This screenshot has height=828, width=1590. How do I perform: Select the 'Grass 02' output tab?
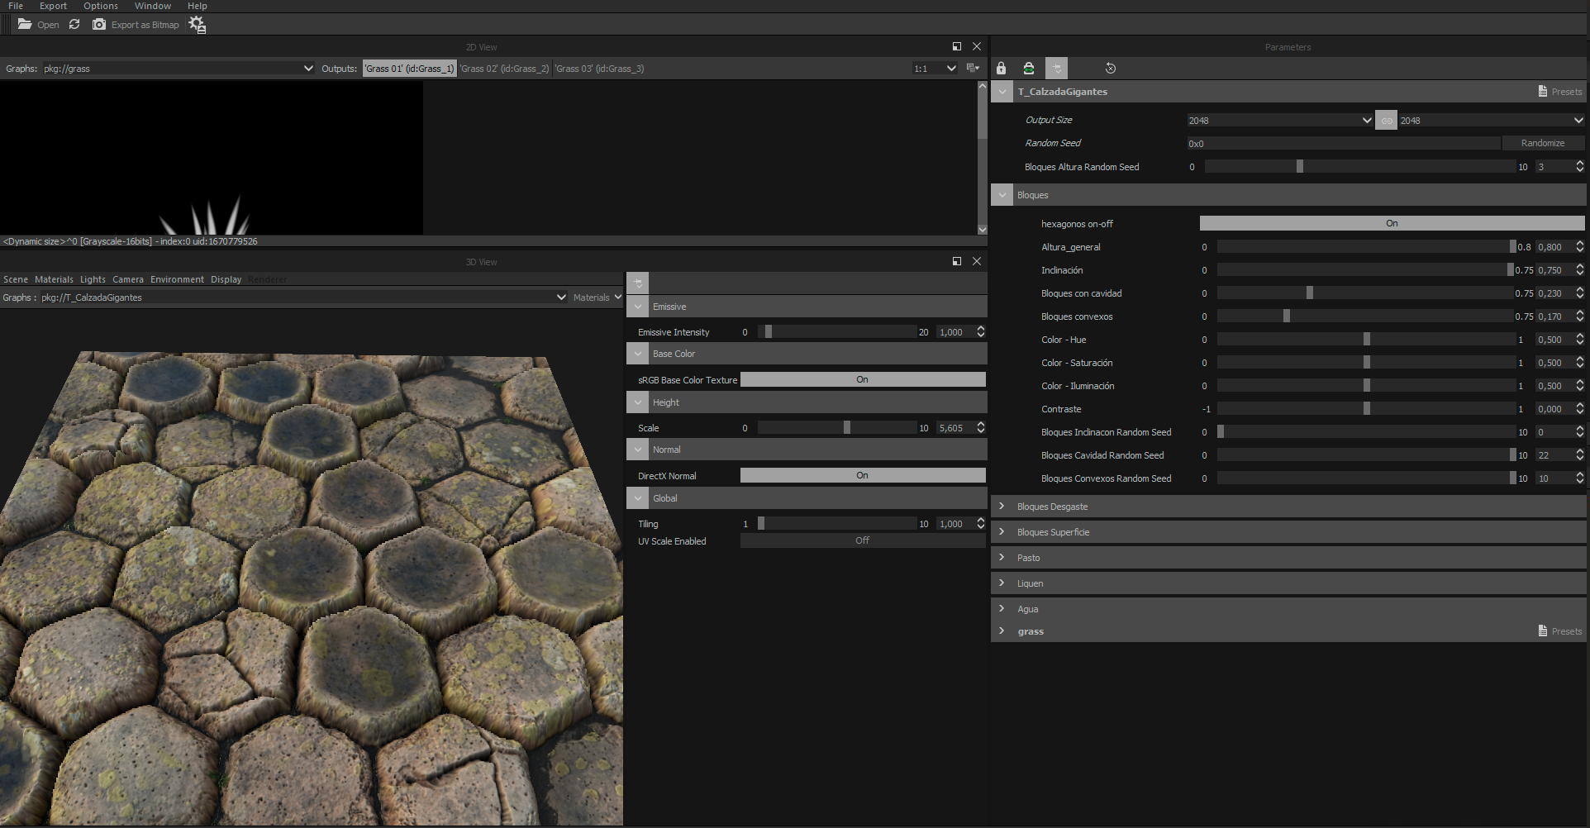[x=504, y=69]
